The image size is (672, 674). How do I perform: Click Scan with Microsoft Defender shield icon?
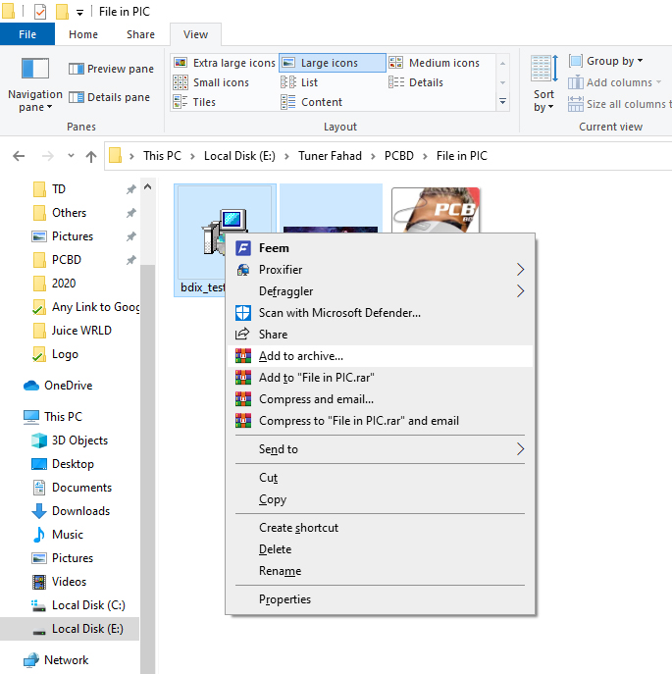(242, 313)
